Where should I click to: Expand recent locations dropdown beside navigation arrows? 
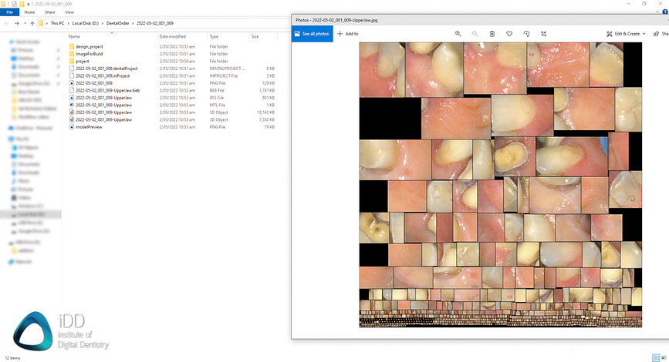[x=24, y=23]
